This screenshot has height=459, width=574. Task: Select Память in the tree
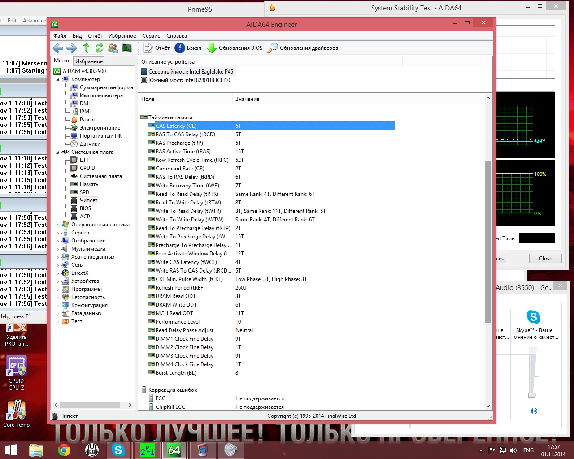pyautogui.click(x=89, y=184)
